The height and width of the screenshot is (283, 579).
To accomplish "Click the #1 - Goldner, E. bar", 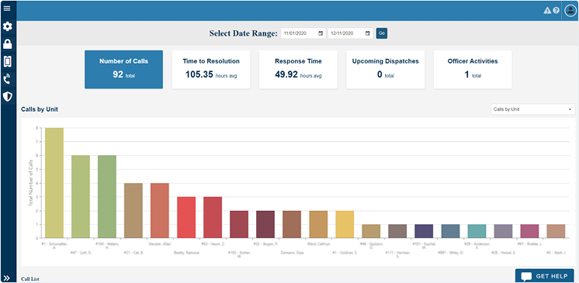I will (x=345, y=224).
